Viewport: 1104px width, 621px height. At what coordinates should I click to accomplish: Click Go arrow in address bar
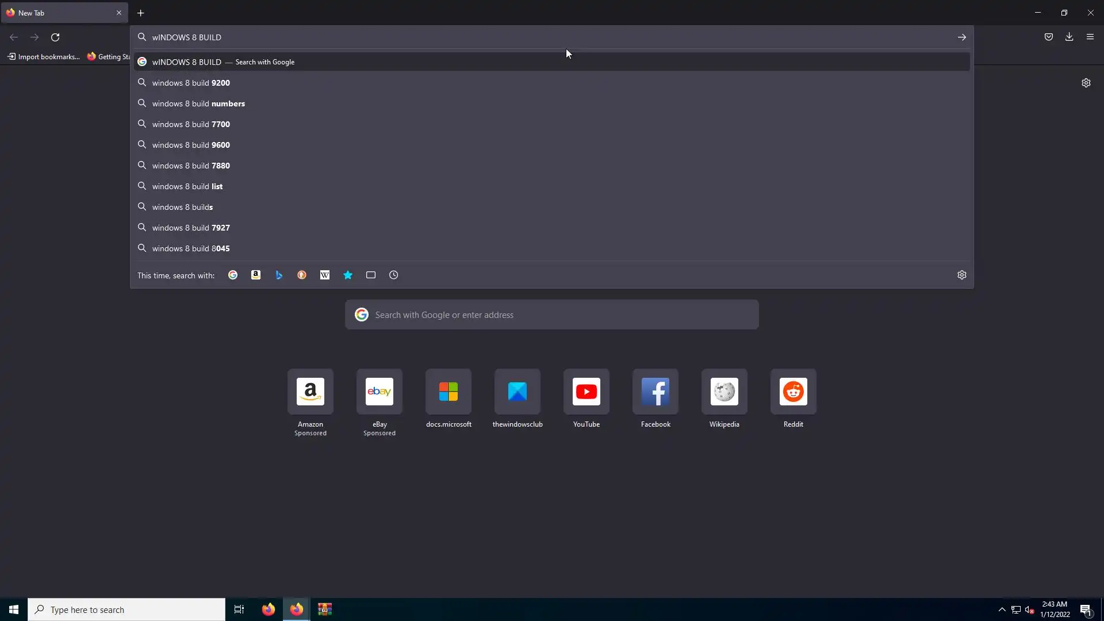962,37
